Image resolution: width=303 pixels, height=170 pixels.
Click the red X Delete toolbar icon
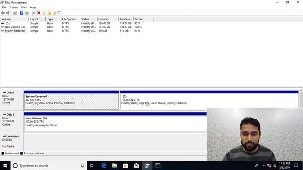tap(39, 13)
